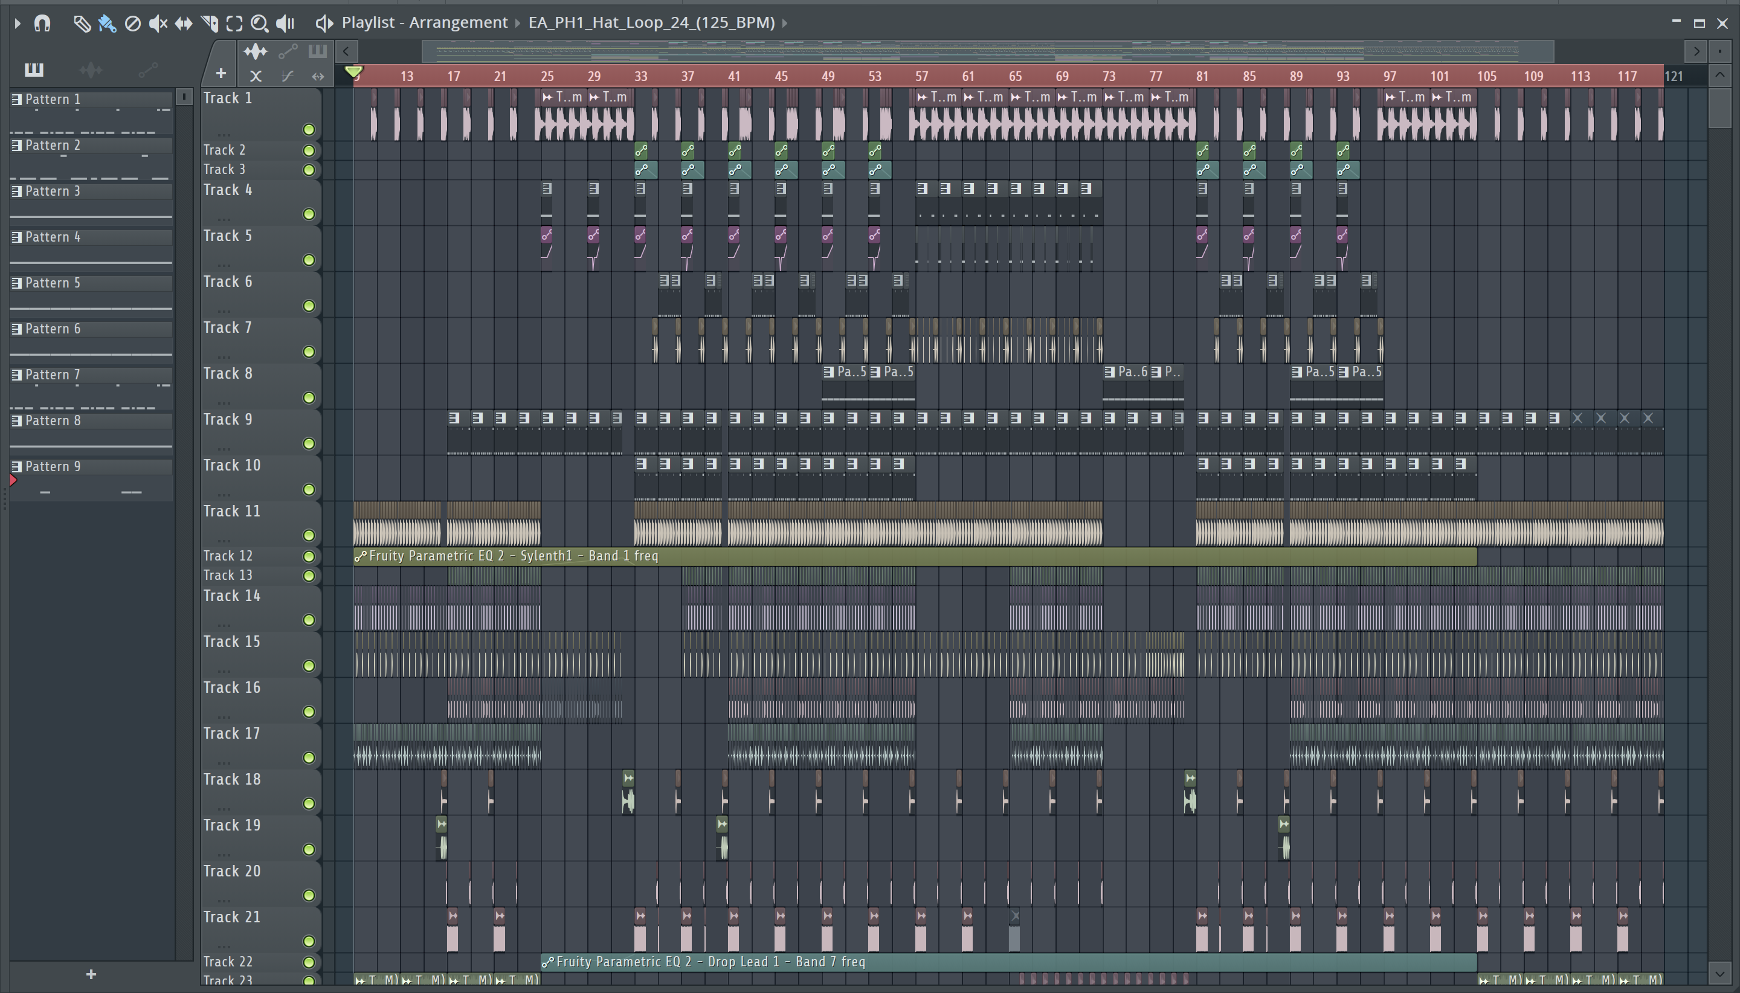Mute Track 22 with its green switch

(x=309, y=962)
